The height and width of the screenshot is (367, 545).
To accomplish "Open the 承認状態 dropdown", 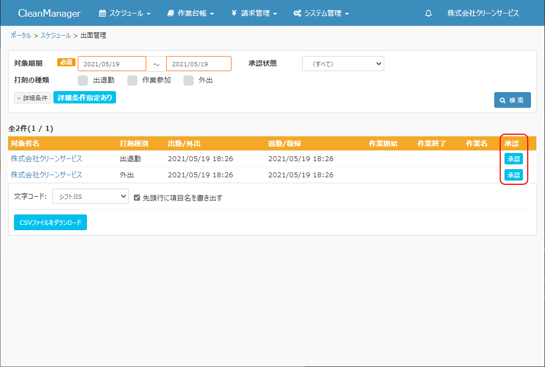I will click(x=343, y=64).
